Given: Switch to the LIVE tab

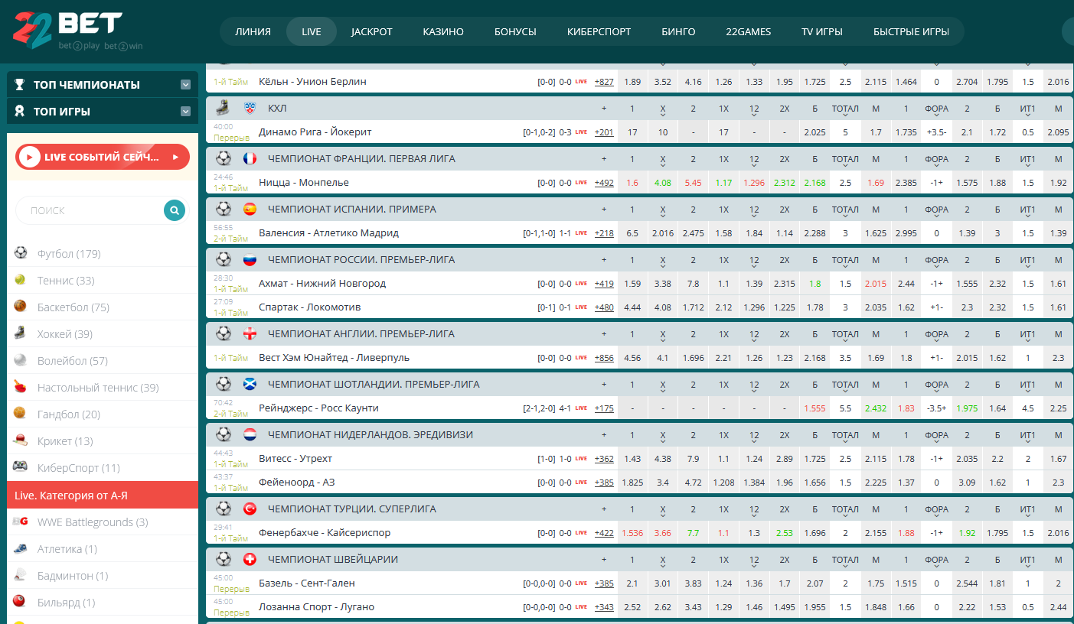Looking at the screenshot, I should pos(312,32).
